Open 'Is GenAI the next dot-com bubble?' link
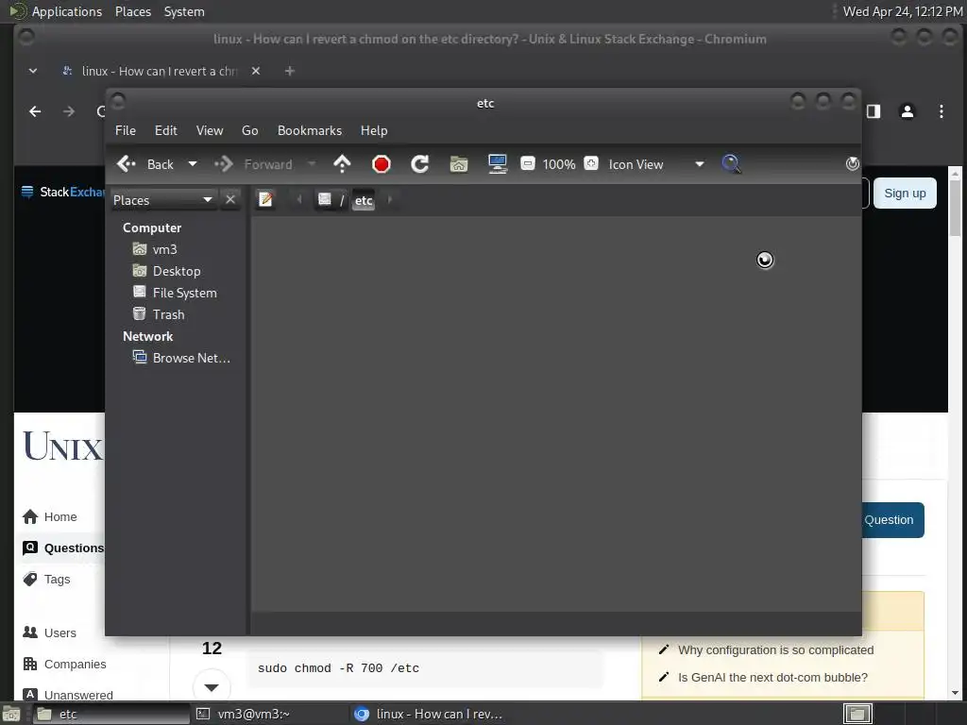Image resolution: width=967 pixels, height=725 pixels. pyautogui.click(x=772, y=677)
